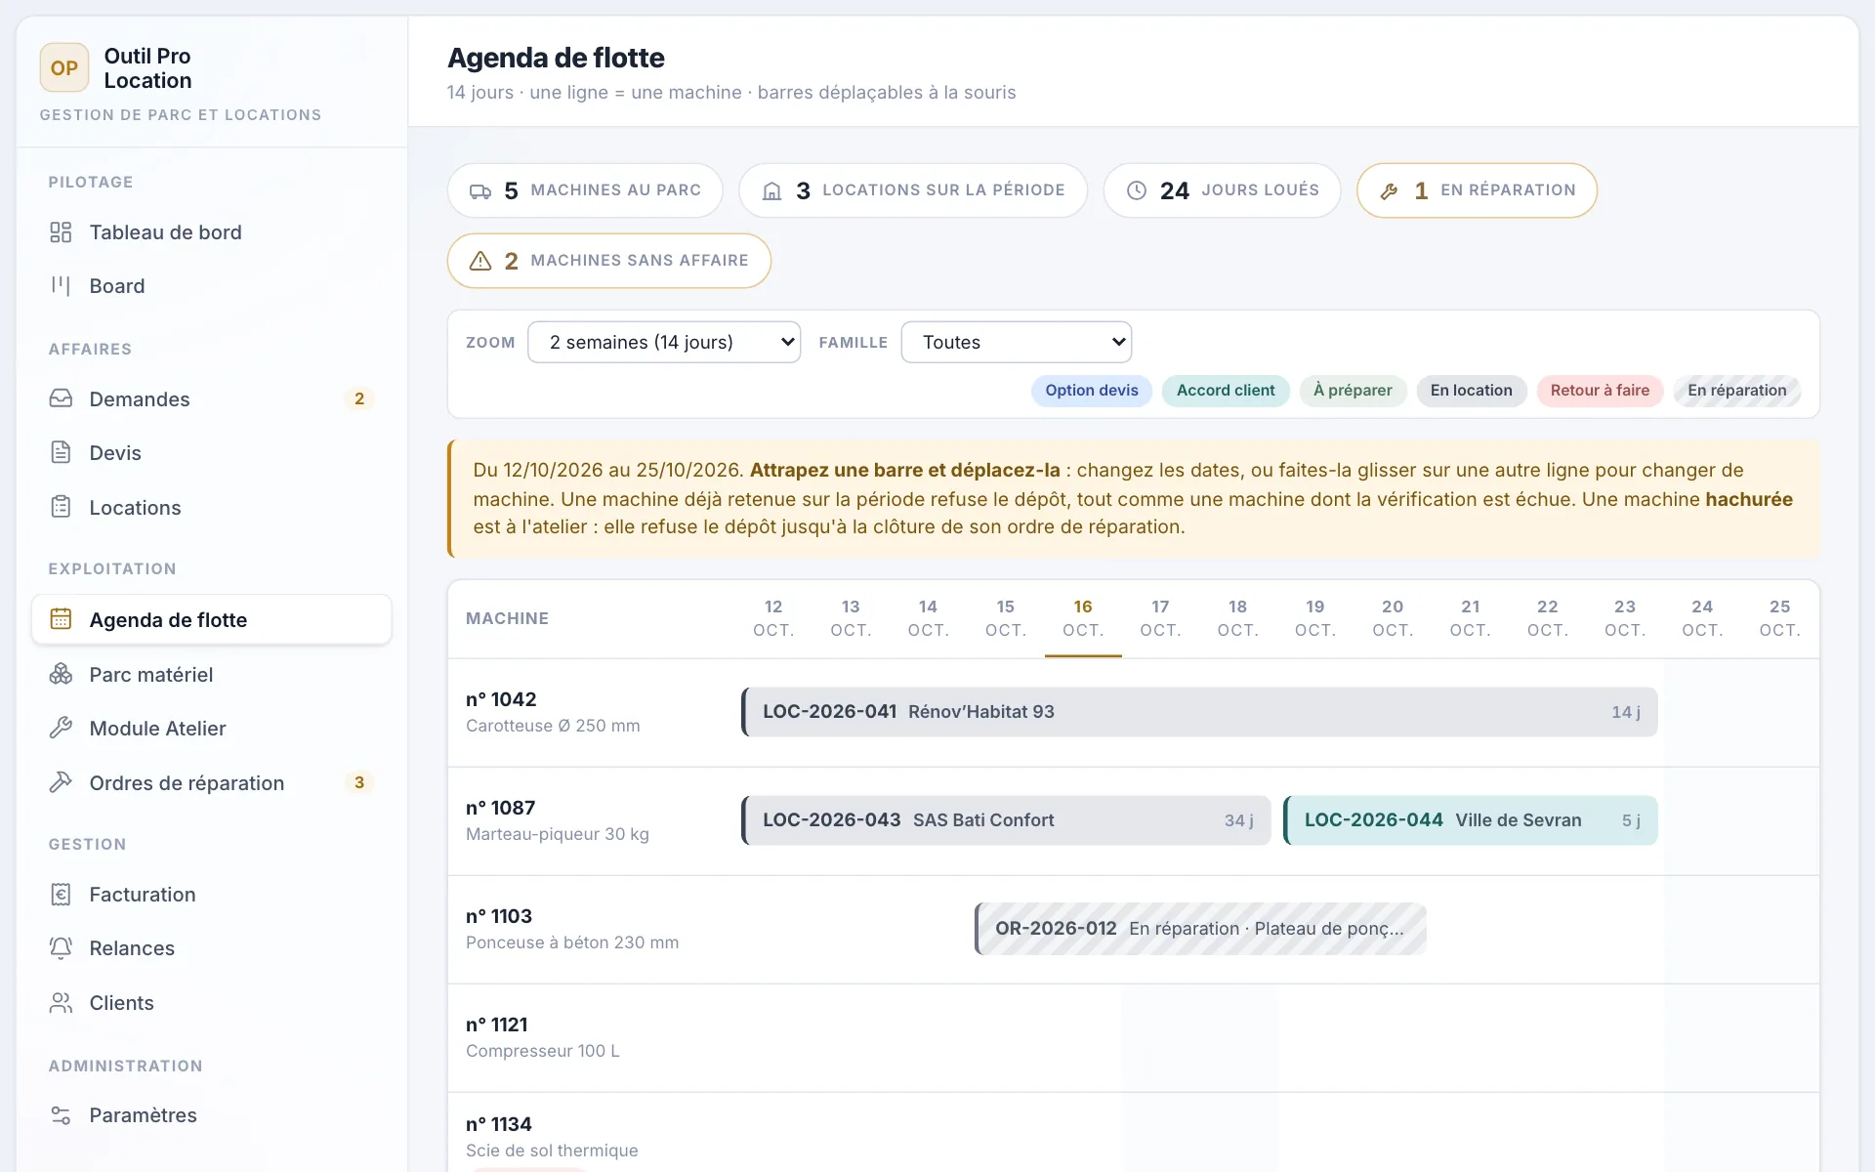The image size is (1875, 1172).
Task: Click machine row n° 1121 Compresseur
Action: pyautogui.click(x=1133, y=1037)
